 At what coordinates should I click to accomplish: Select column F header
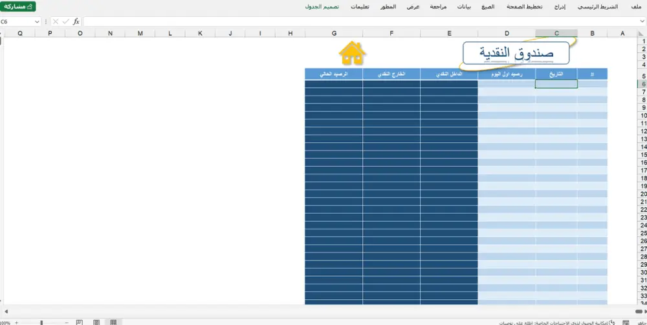click(391, 34)
